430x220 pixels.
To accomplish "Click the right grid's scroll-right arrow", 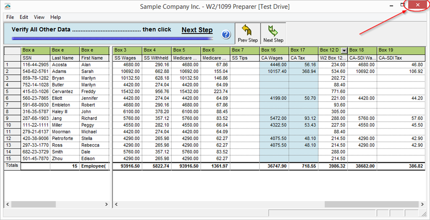I will point(422,204).
